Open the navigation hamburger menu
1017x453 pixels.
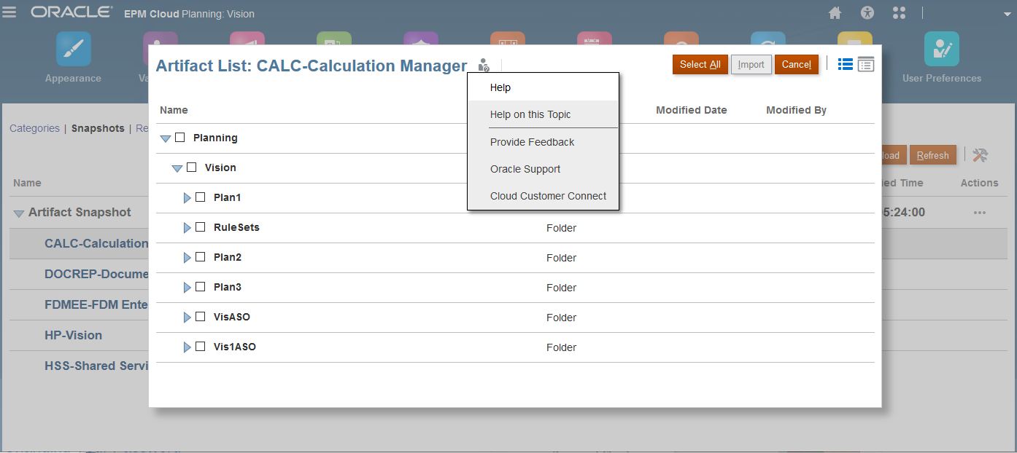click(9, 12)
